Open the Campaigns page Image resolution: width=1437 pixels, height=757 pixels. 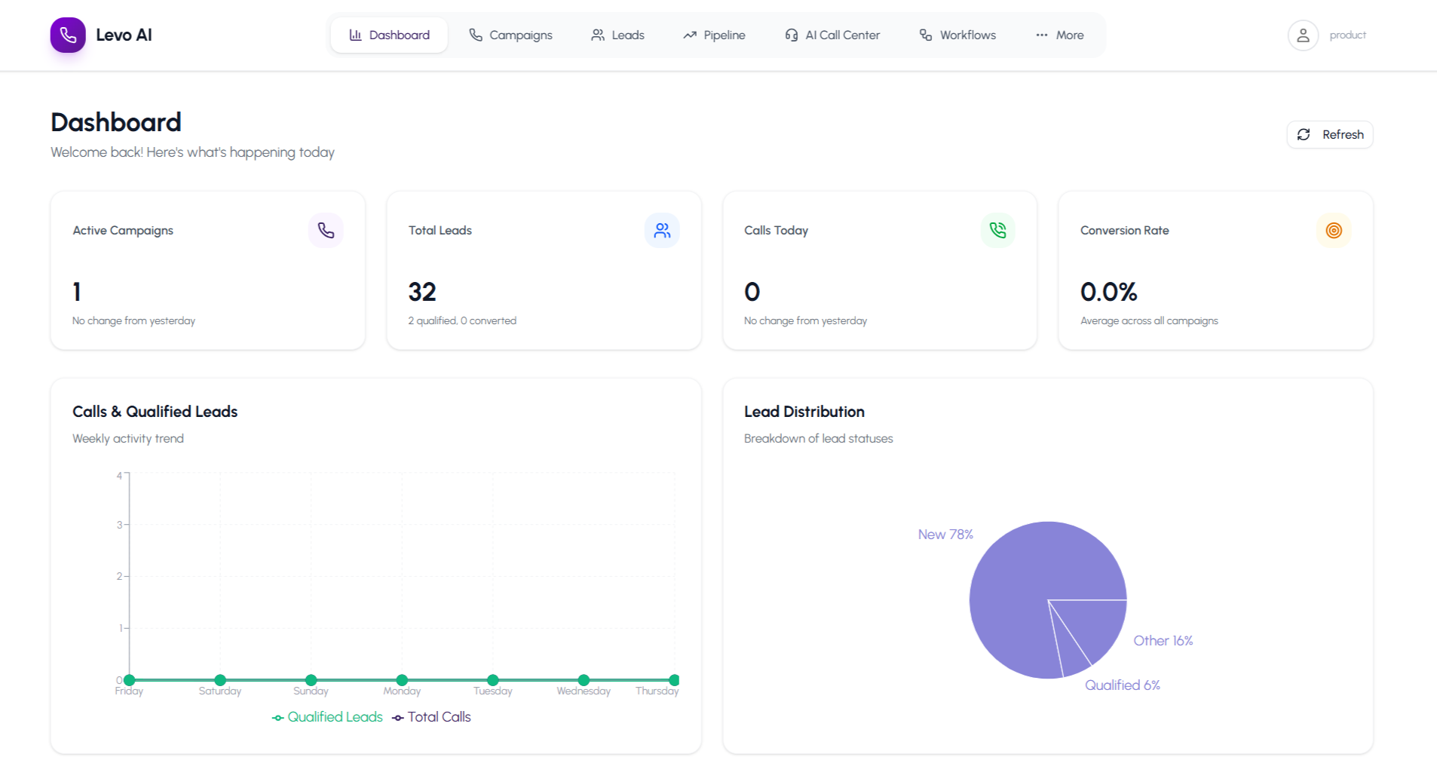pyautogui.click(x=510, y=35)
